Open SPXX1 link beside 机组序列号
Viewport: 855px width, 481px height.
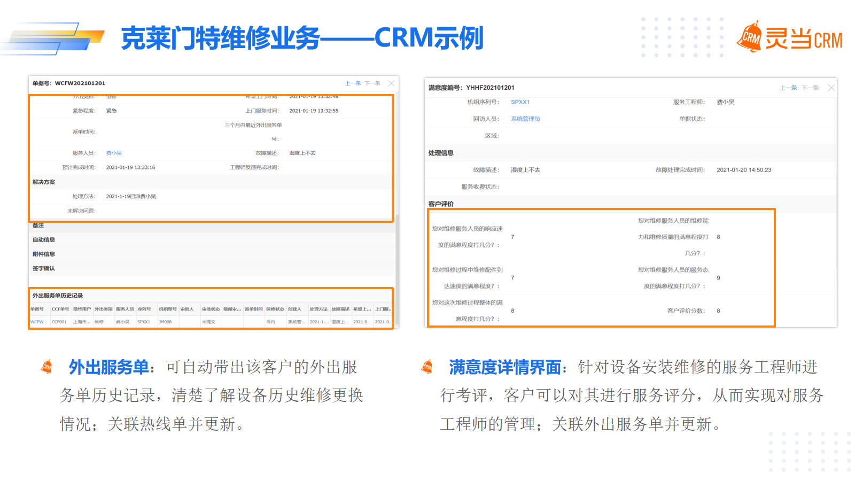point(520,102)
